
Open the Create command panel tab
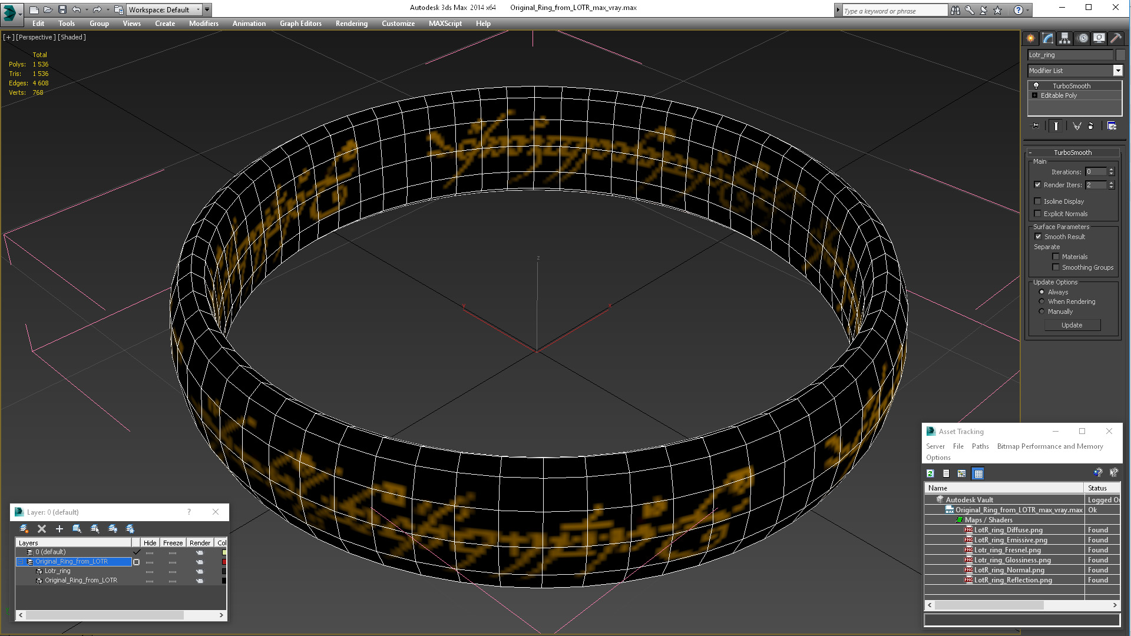coord(1031,38)
